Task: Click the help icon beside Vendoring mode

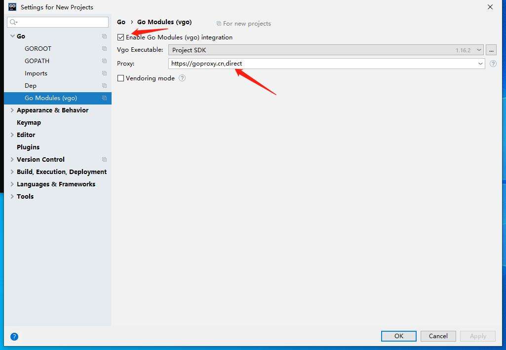Action: 182,78
